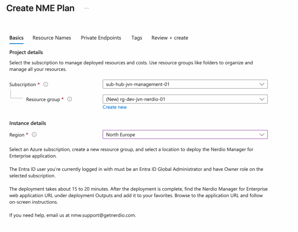Click the Subscription field label
The height and width of the screenshot is (232, 298).
22,85
